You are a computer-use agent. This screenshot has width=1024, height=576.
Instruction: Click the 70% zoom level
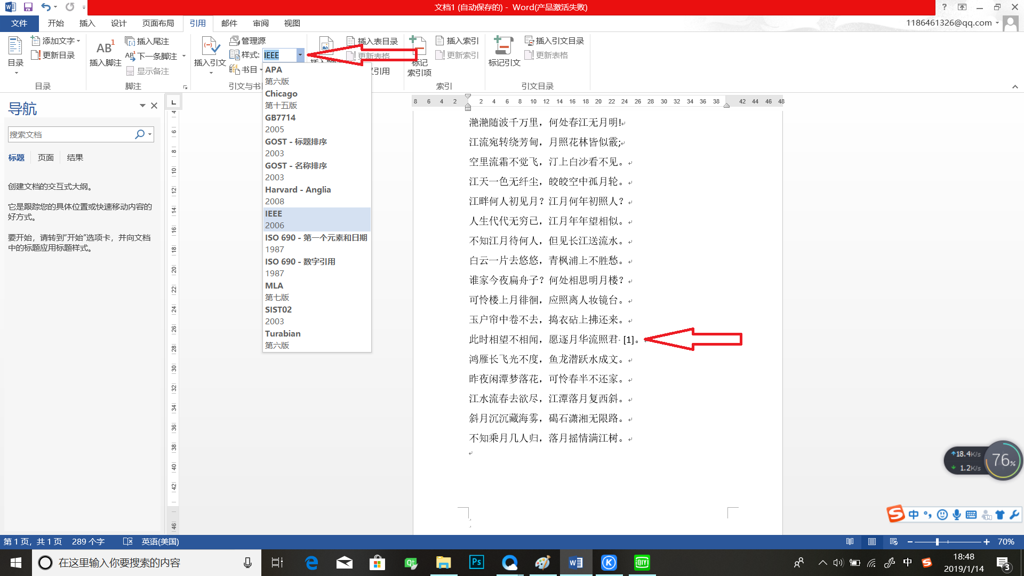point(1006,542)
